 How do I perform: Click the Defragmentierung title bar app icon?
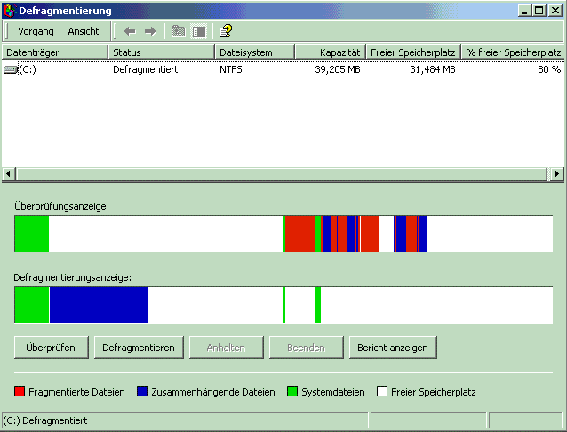[9, 11]
